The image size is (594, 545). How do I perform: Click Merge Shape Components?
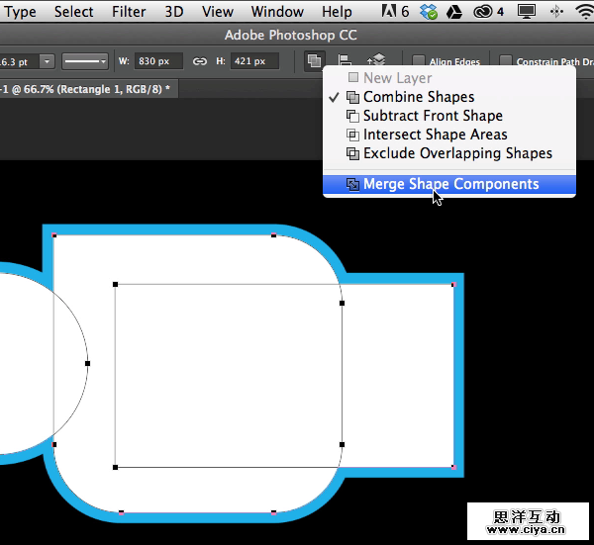click(449, 184)
